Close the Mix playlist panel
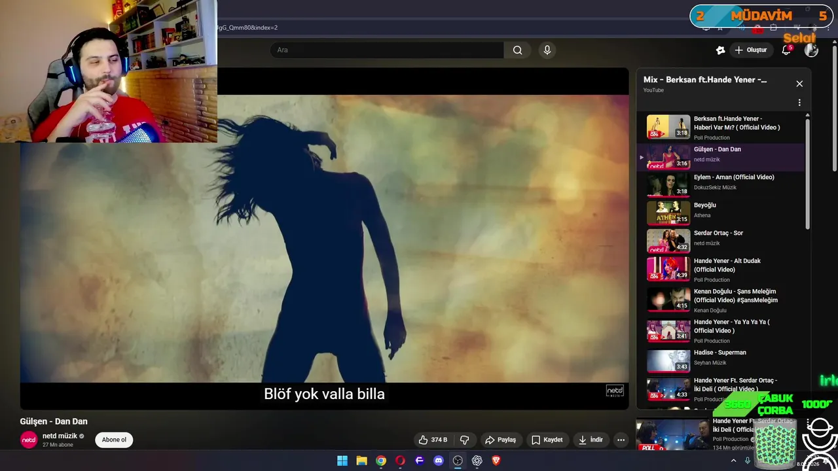Screen dimensions: 838x471 [799, 84]
